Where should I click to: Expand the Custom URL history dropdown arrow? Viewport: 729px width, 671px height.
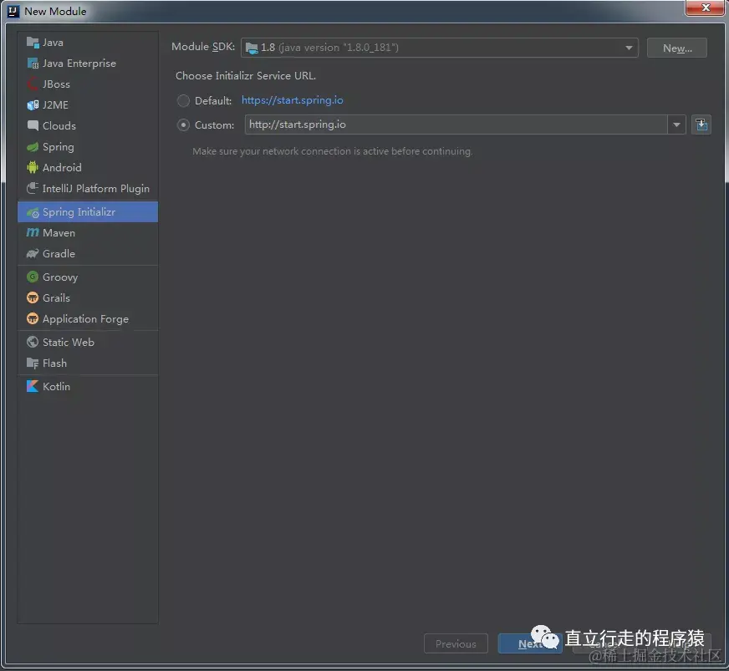pos(677,125)
